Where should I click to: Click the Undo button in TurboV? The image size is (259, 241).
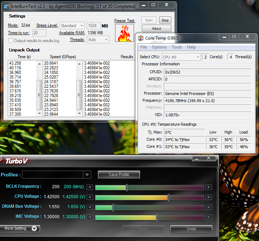(x=191, y=229)
